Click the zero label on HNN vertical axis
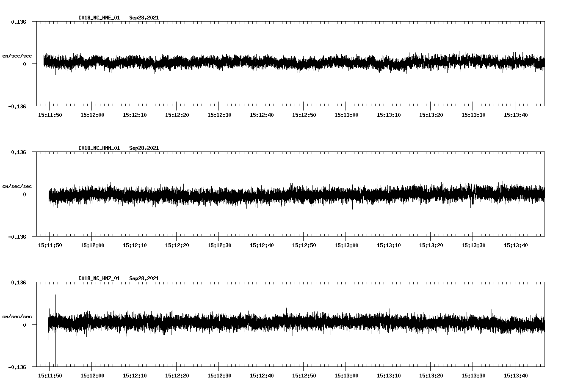This screenshot has width=575, height=391. point(25,194)
